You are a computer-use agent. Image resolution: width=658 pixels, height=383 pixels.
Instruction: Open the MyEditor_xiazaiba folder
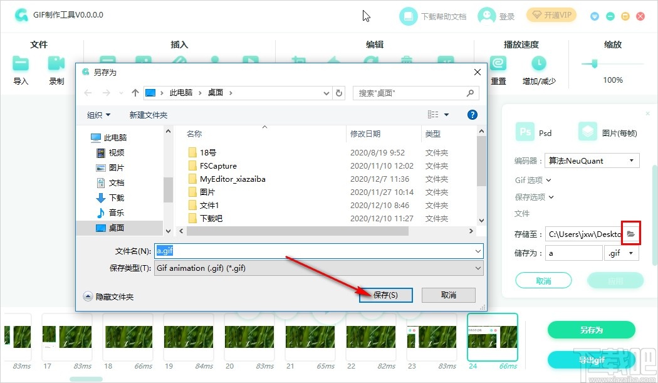tap(232, 179)
